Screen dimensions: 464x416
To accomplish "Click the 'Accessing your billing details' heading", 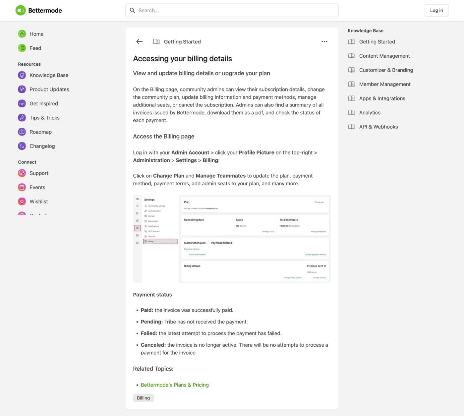I will pyautogui.click(x=183, y=59).
